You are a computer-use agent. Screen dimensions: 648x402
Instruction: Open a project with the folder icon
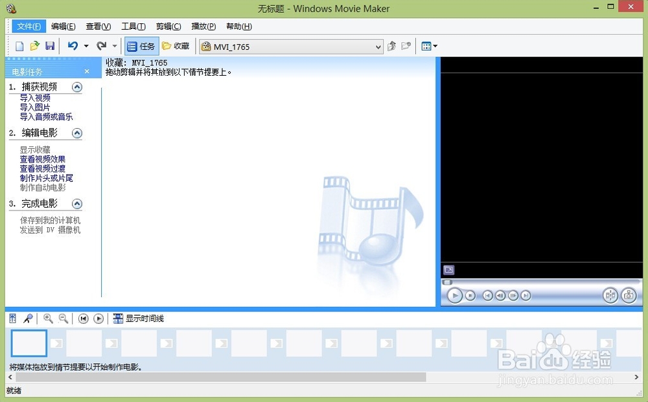pos(35,46)
